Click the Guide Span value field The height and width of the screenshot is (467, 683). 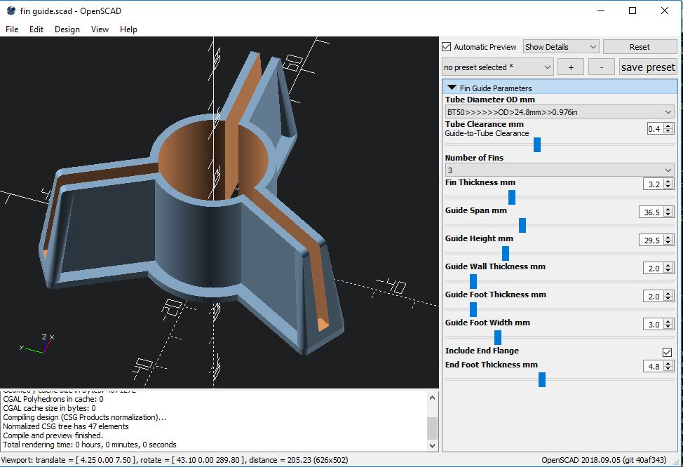[x=651, y=212]
